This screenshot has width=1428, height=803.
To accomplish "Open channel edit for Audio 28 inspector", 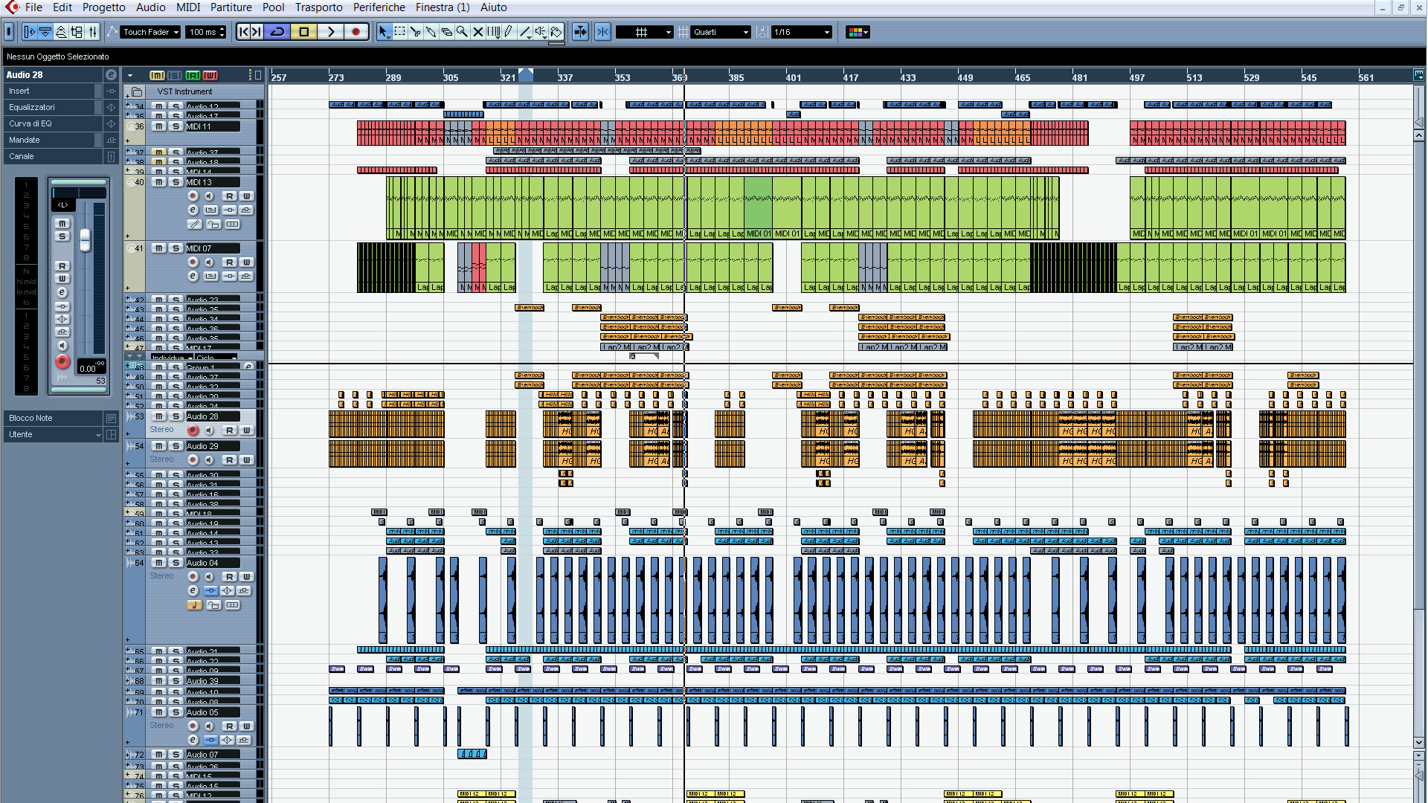I will (111, 75).
